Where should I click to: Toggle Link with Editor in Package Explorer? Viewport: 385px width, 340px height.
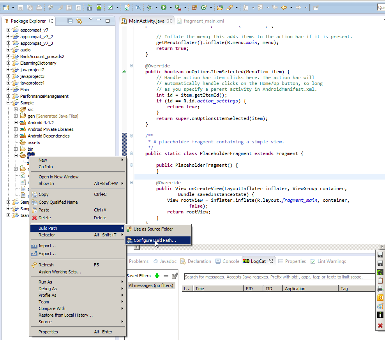[79, 21]
